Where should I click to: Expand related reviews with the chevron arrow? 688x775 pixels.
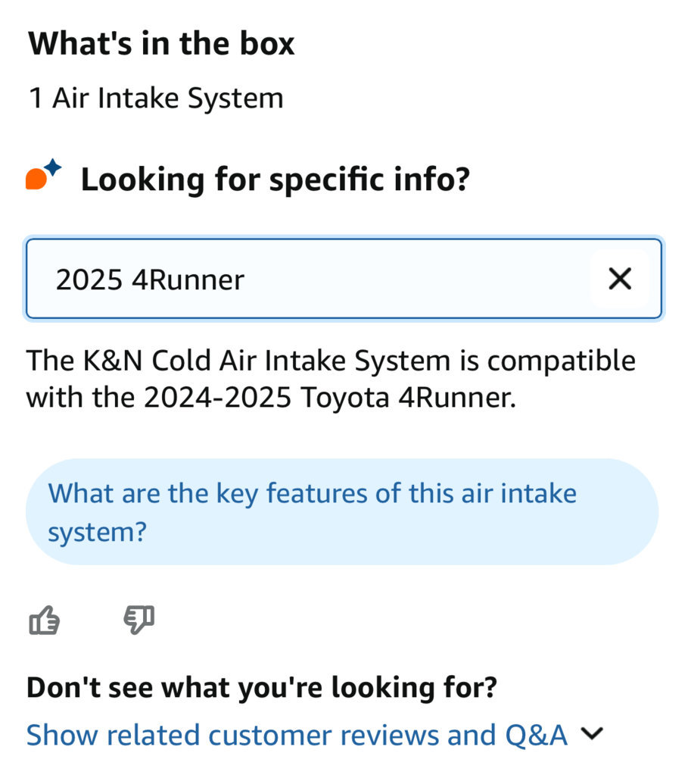click(592, 734)
